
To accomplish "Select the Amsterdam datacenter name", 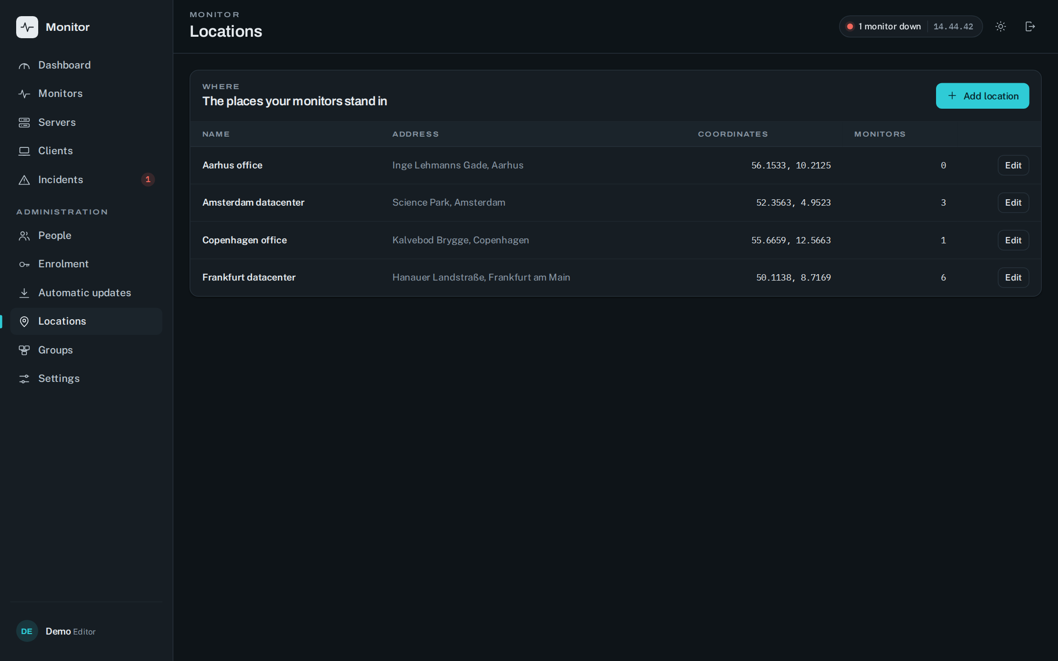I will pyautogui.click(x=253, y=203).
